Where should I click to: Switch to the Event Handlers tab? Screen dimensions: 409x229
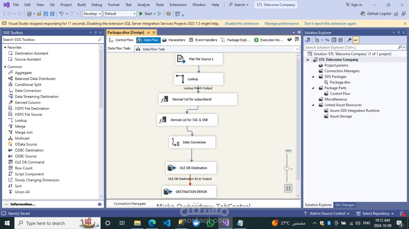coord(203,40)
